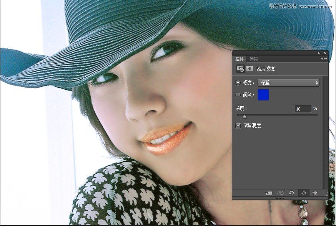Select the 滤镜 filter radio button

pos(237,82)
